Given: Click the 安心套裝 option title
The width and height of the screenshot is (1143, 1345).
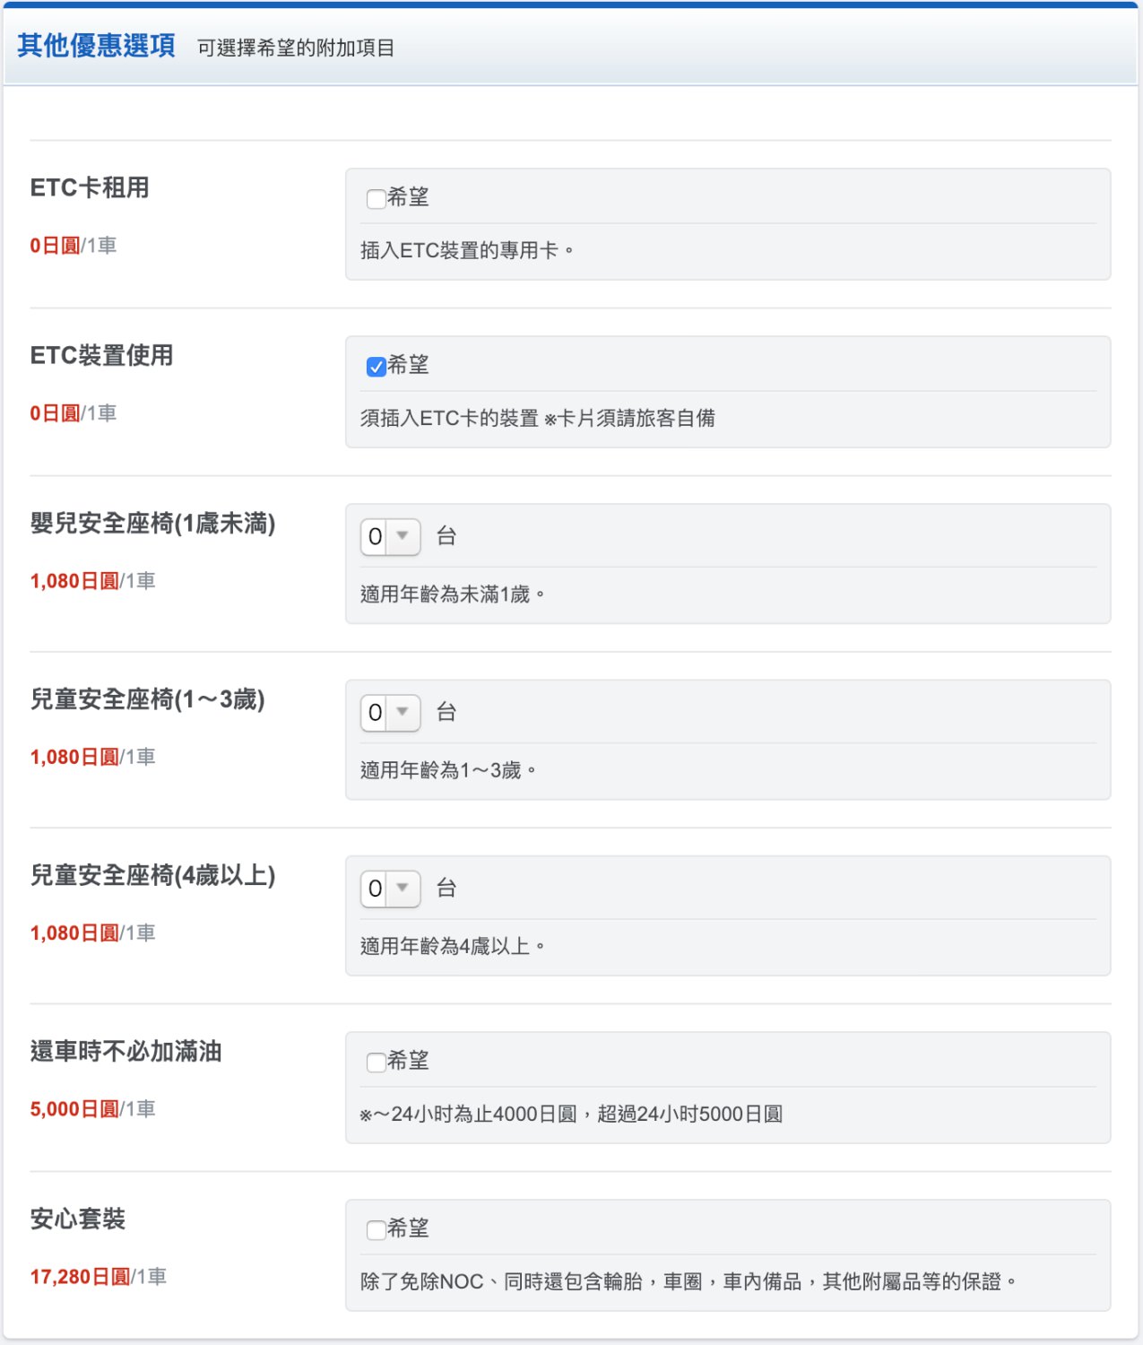Looking at the screenshot, I should 78,1219.
